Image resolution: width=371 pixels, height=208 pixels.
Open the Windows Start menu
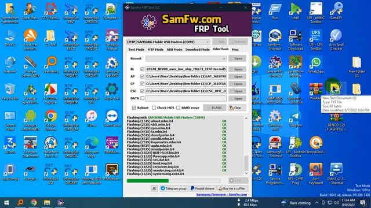pyautogui.click(x=6, y=203)
